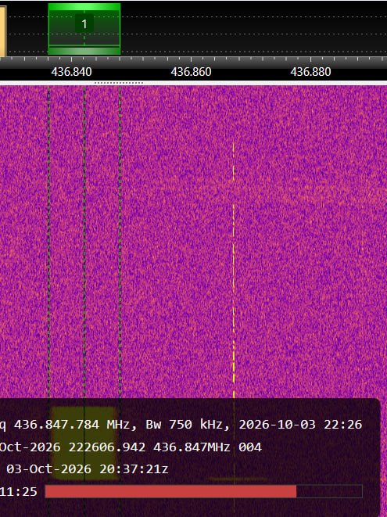Click the 222606.942 436.847MHz 004 file text
Screen dimensions: 387x517
165,447
